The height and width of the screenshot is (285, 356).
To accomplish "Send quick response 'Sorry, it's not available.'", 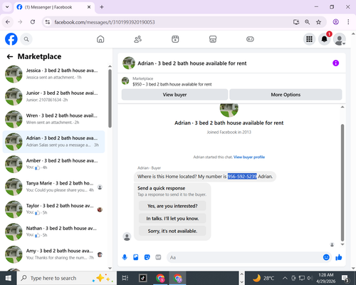I will point(172,231).
